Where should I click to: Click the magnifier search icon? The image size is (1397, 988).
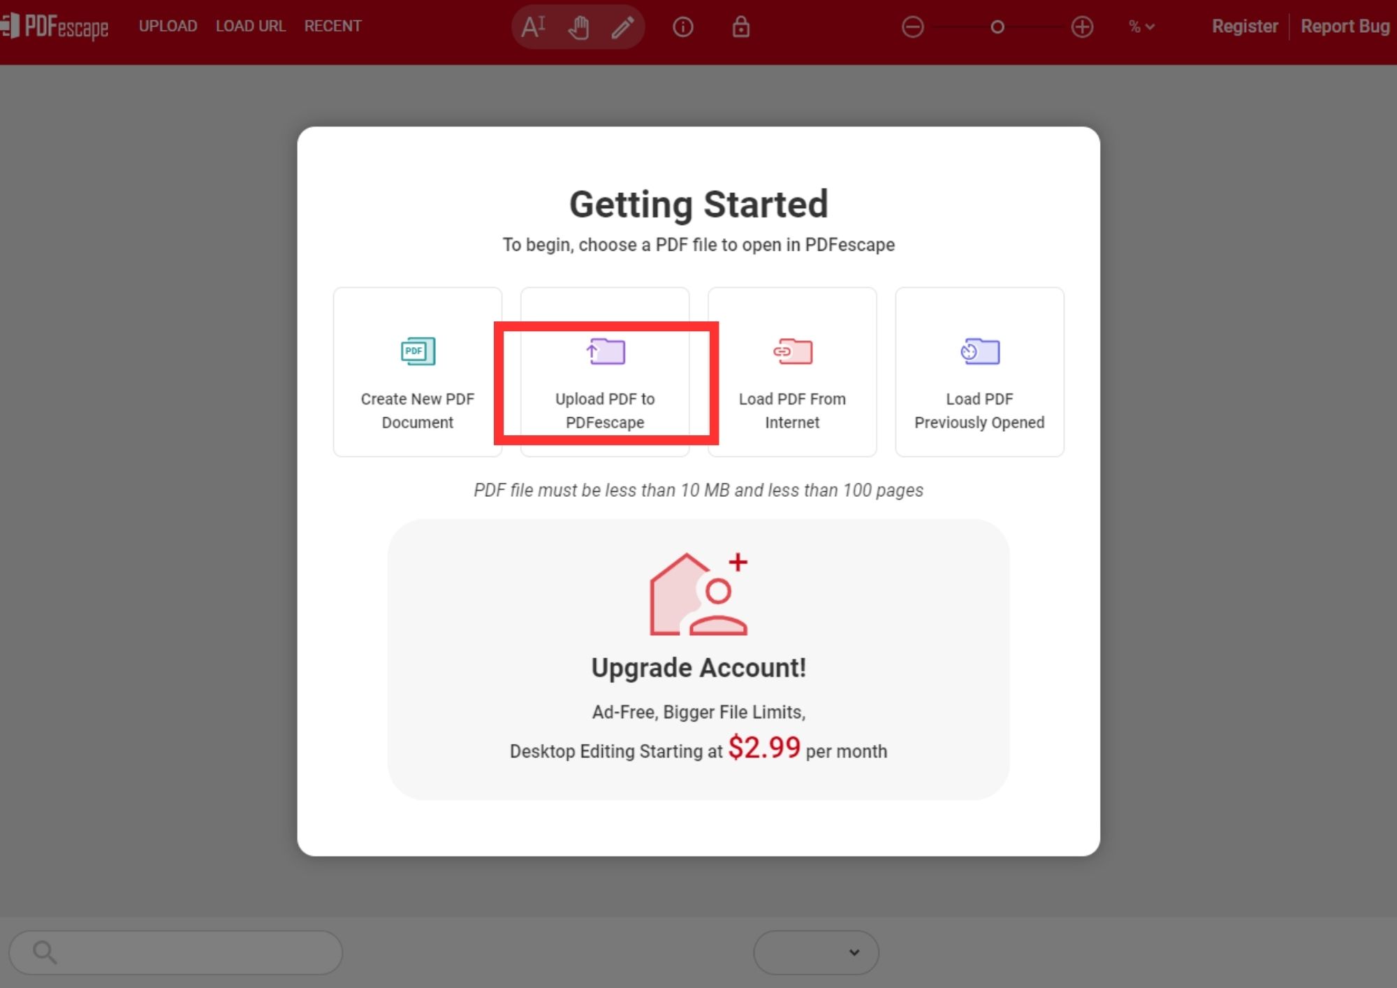tap(45, 952)
